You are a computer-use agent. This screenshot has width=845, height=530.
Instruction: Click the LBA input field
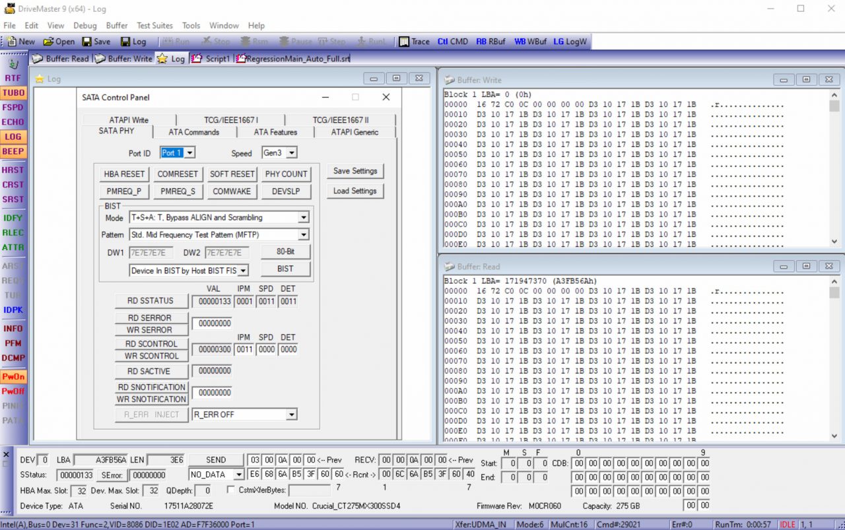[x=100, y=460]
